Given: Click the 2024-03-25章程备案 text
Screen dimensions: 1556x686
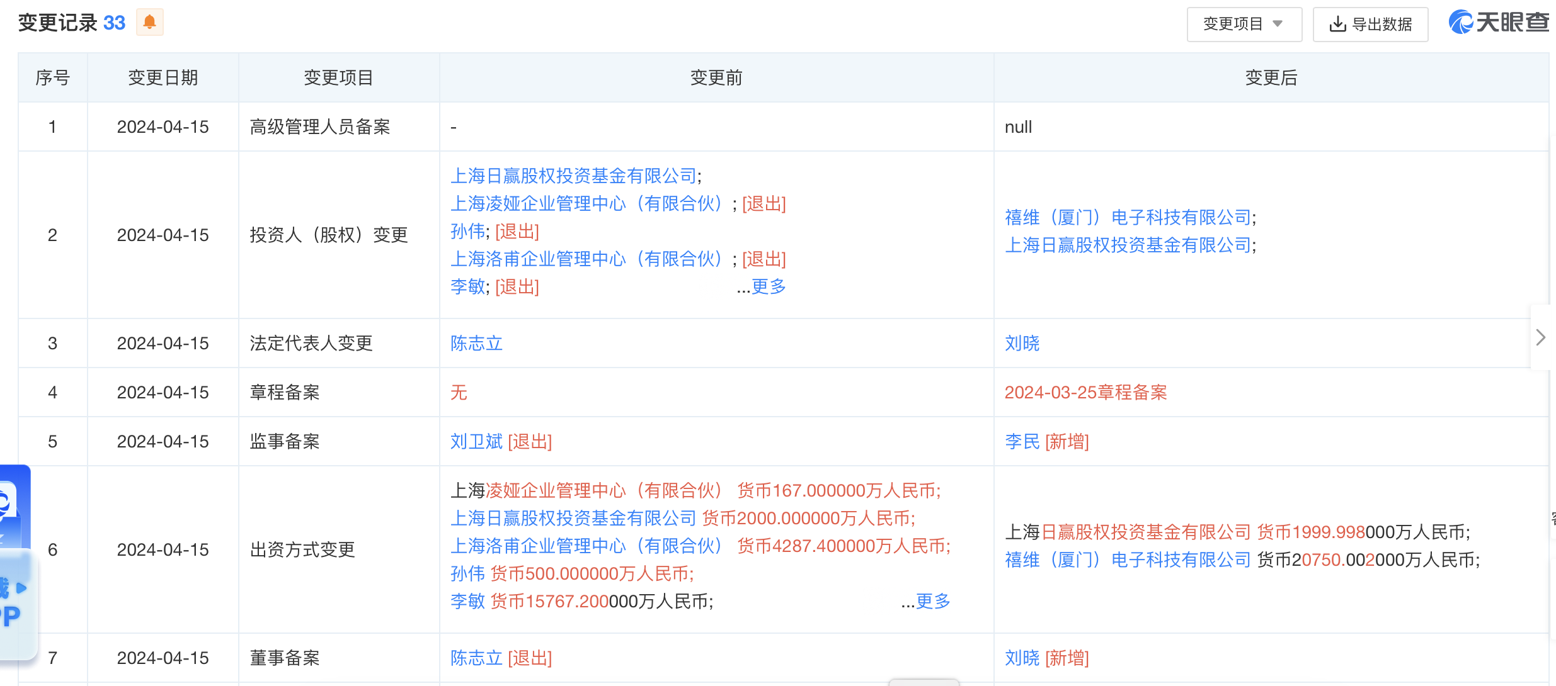Looking at the screenshot, I should [1085, 393].
